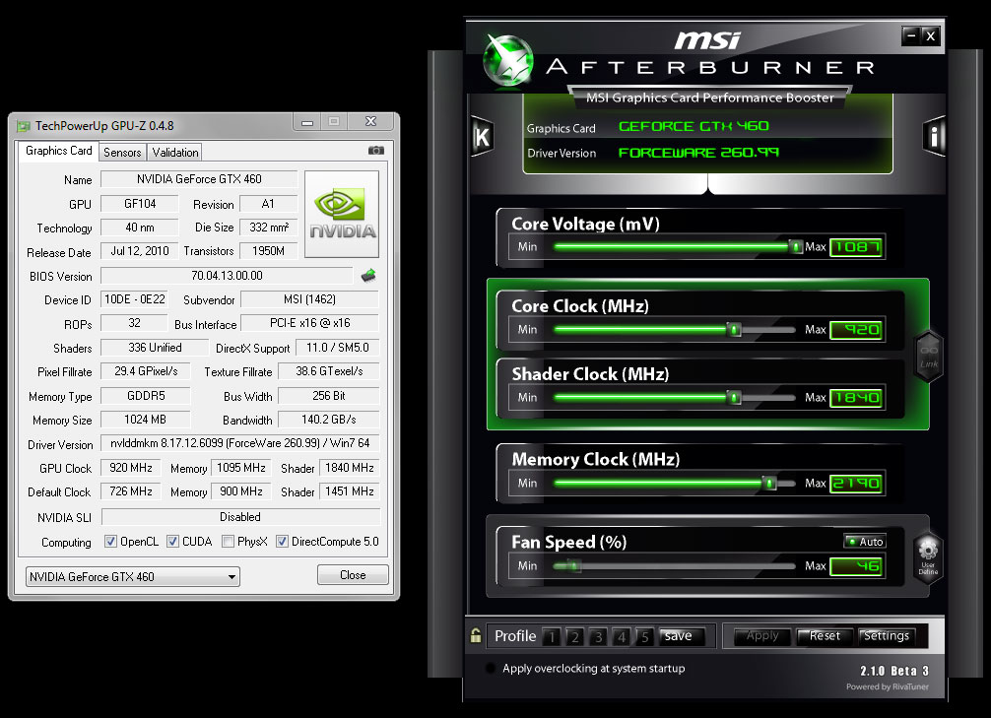Toggle the CUDA checkbox
Viewport: 991px width, 718px height.
pos(172,542)
